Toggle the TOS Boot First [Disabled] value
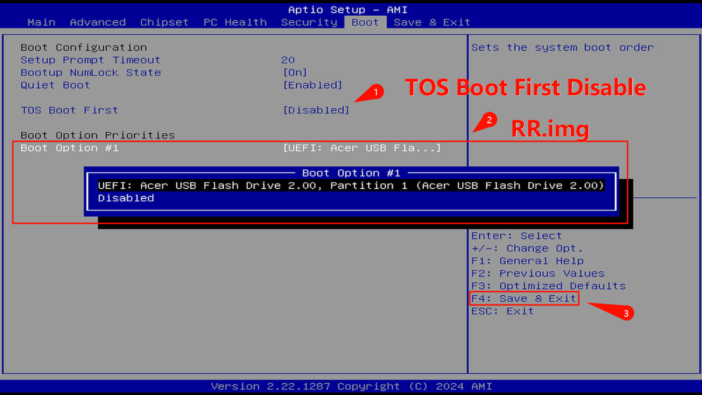The height and width of the screenshot is (395, 702). coord(316,110)
